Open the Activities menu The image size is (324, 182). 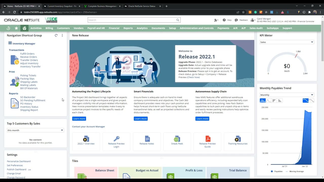click(36, 28)
